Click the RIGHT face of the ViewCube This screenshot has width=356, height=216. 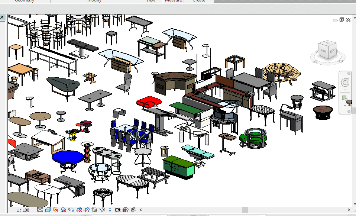[332, 51]
